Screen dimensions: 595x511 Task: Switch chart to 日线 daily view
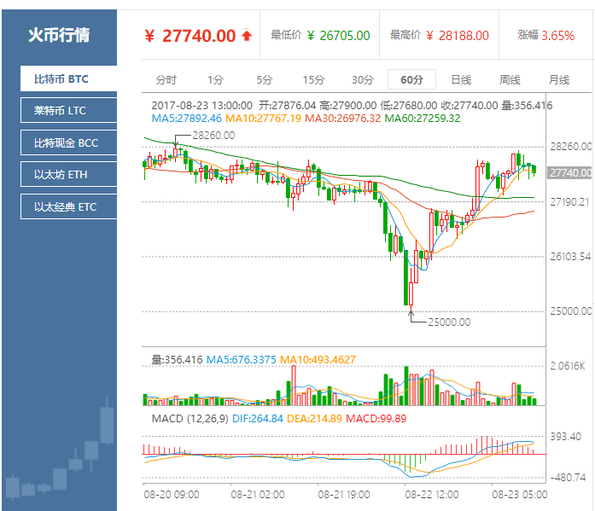[x=461, y=80]
